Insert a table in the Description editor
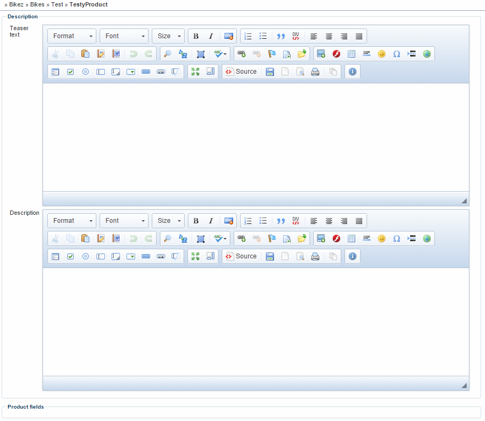Image resolution: width=485 pixels, height=421 pixels. click(352, 238)
